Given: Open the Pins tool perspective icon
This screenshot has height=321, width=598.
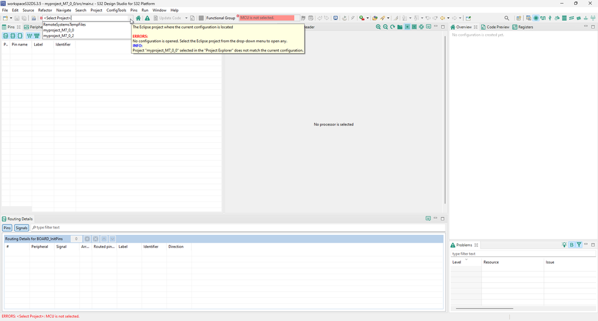Looking at the screenshot, I should click(536, 18).
